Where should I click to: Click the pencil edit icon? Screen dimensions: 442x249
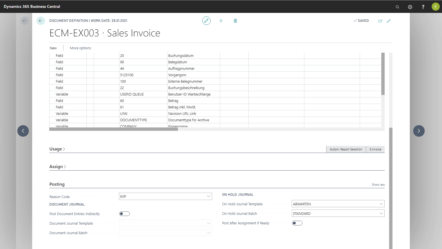(x=206, y=21)
